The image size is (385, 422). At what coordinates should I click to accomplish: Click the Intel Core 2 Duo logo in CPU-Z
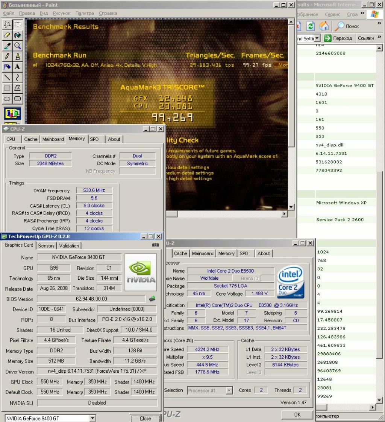291,282
